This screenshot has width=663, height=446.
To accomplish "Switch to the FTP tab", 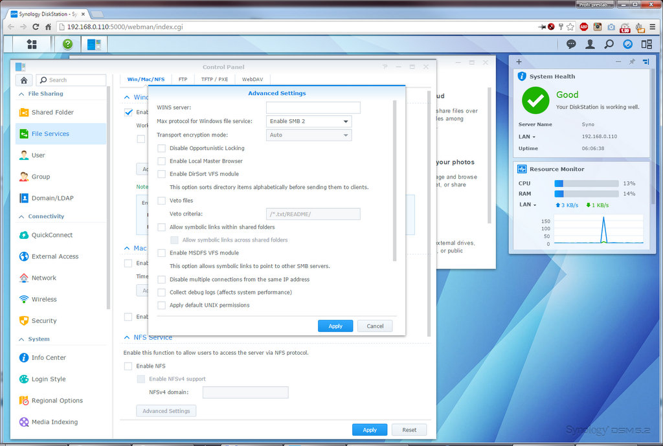I will pos(183,80).
